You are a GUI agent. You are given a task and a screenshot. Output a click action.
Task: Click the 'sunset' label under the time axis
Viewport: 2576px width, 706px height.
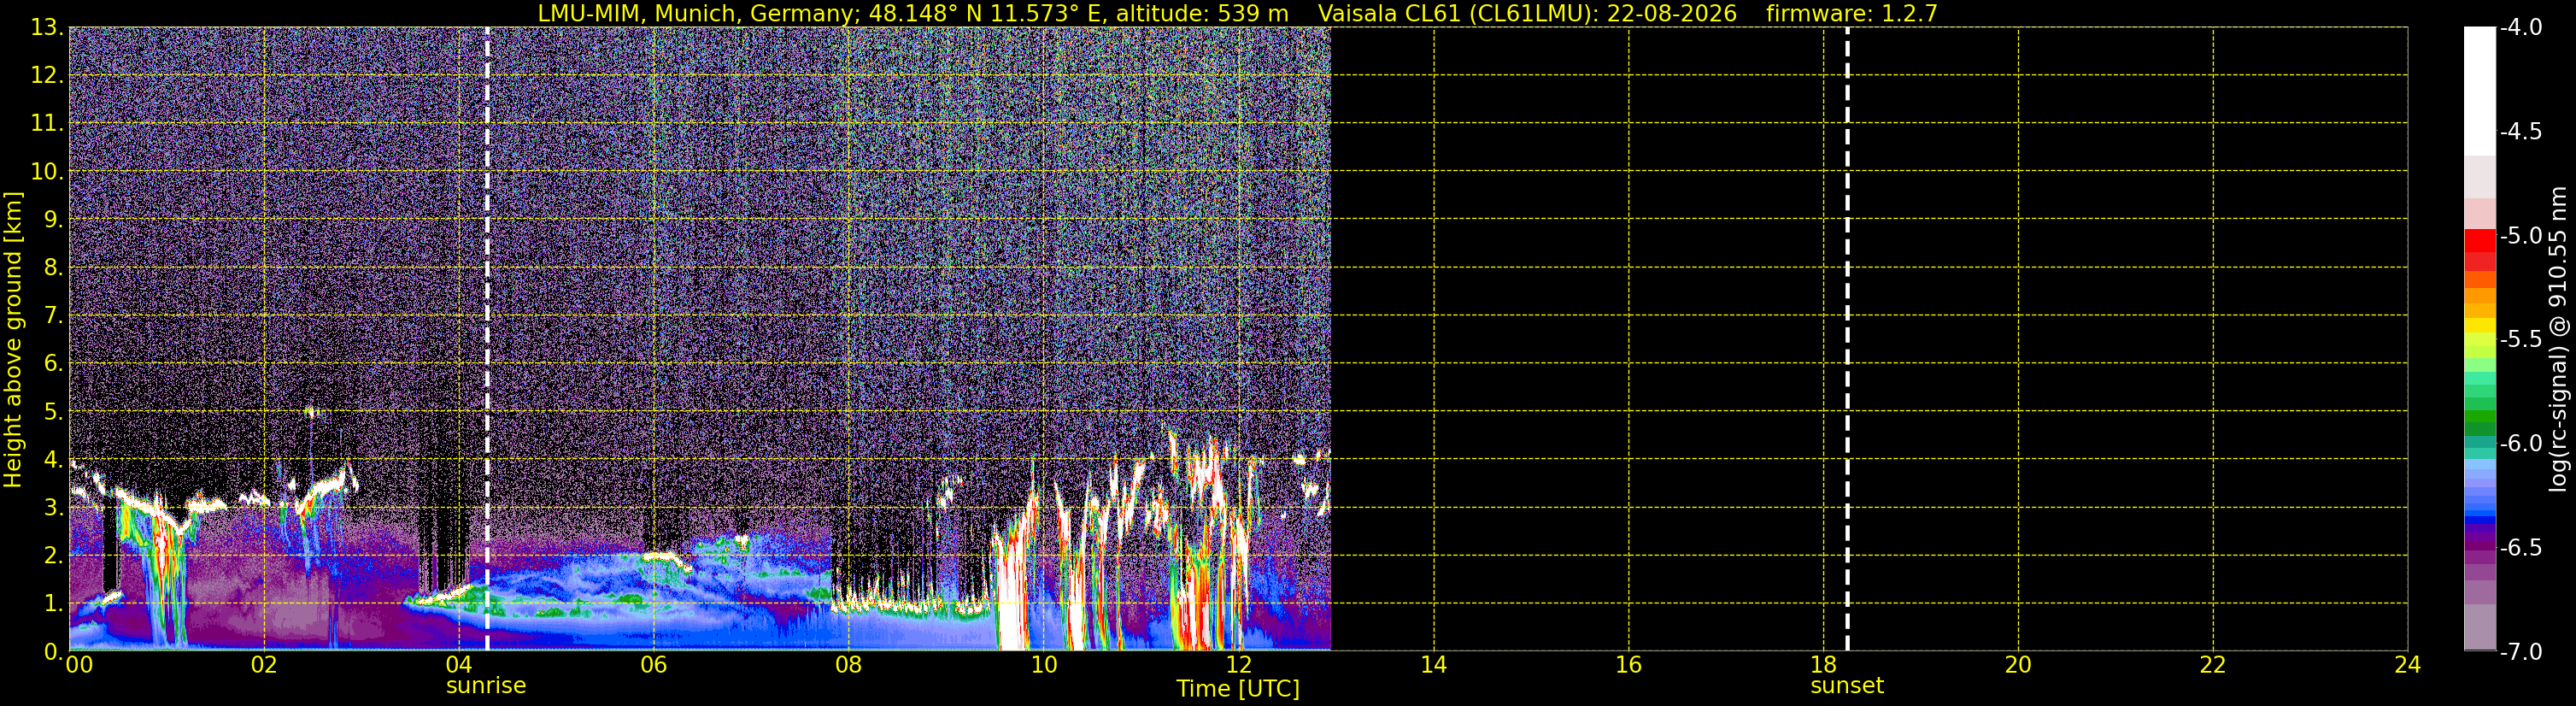coord(1847,686)
